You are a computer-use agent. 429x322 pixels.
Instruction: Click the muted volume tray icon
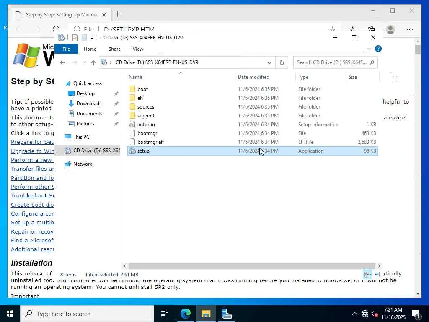[375, 314]
